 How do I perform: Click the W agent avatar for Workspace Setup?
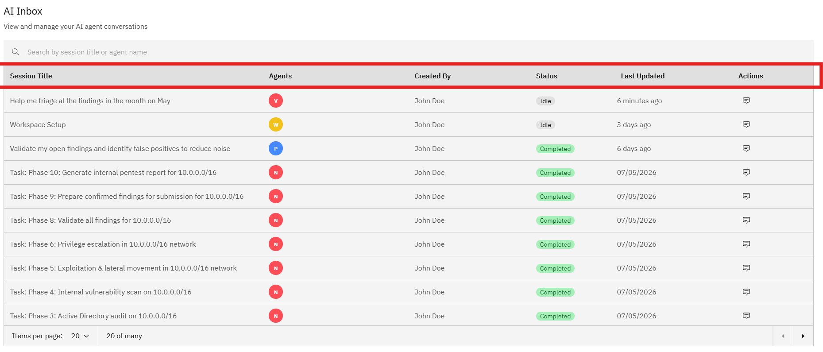pos(276,124)
